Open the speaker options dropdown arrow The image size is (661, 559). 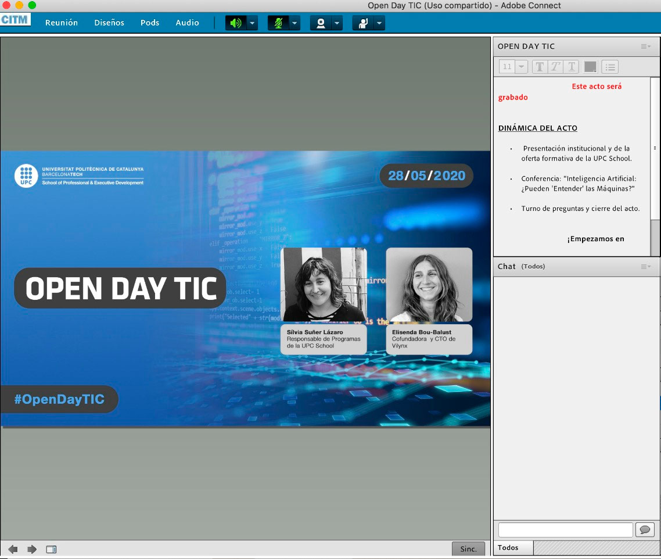point(252,23)
